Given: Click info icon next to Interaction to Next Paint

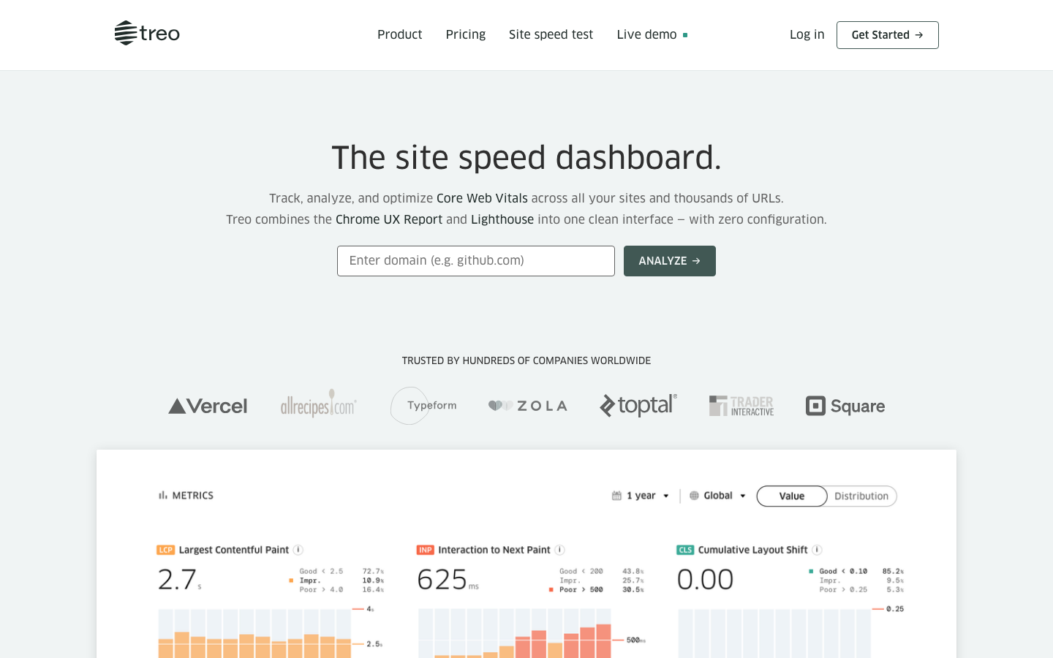Looking at the screenshot, I should tap(559, 550).
